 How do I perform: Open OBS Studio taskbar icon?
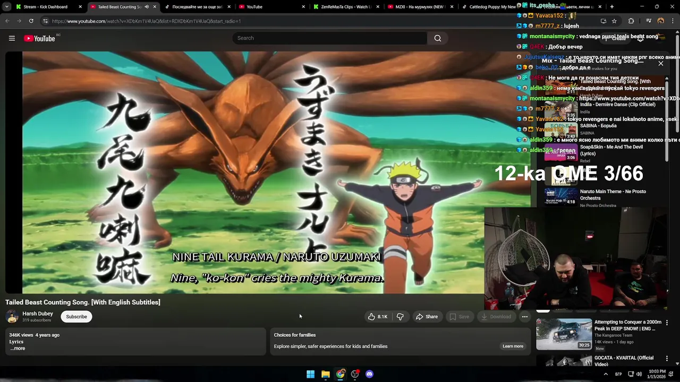[355, 374]
